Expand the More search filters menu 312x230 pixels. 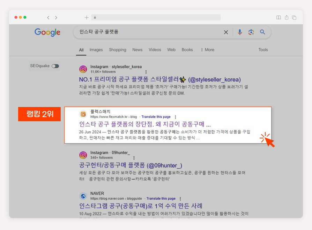click(208, 49)
